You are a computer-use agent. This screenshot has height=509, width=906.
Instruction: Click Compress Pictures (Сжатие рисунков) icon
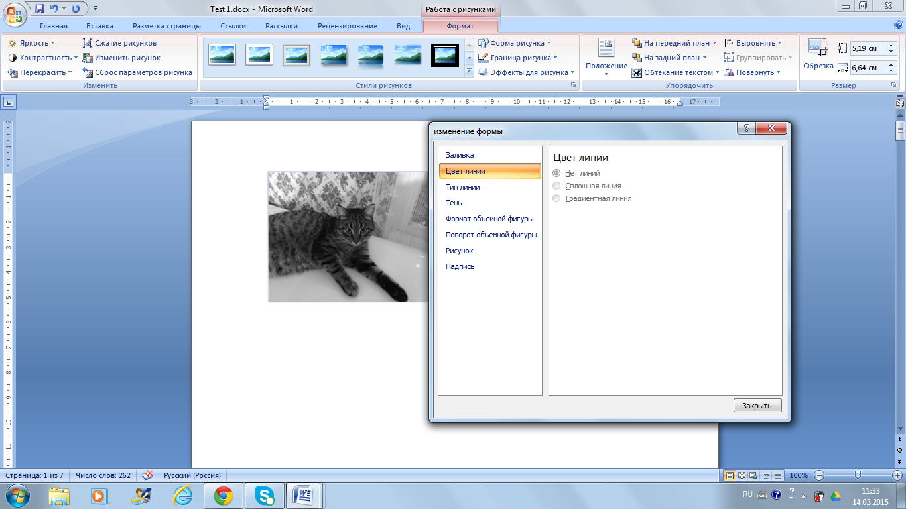tap(88, 43)
